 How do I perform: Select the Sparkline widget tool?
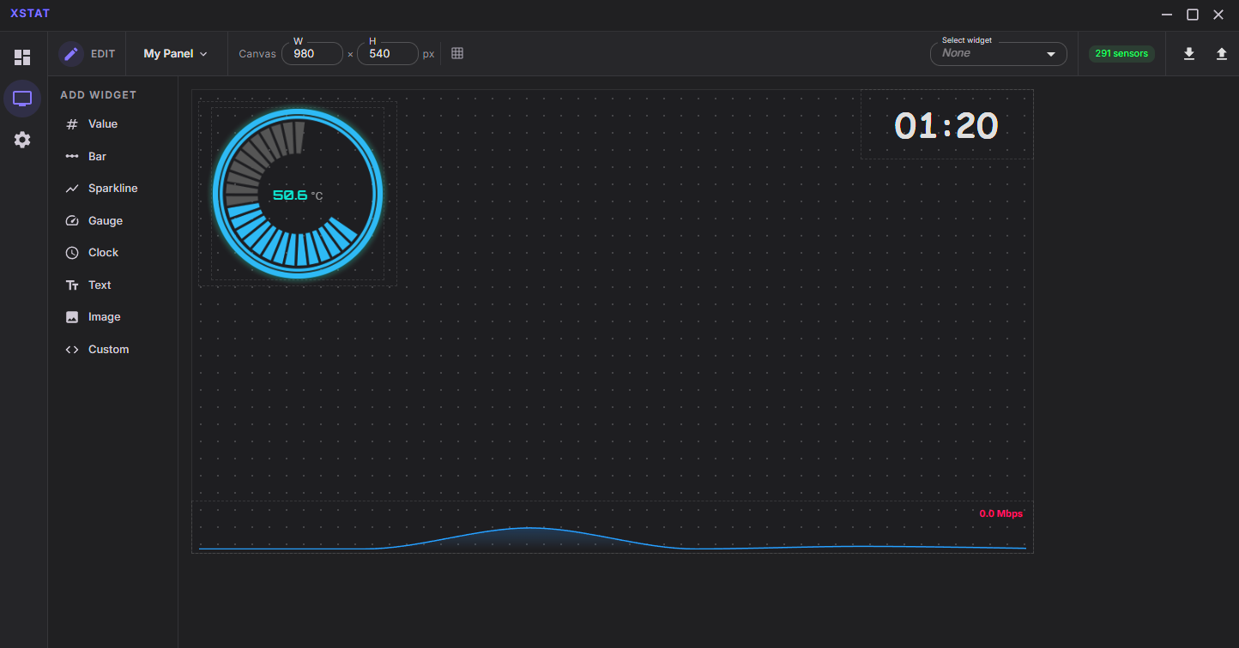point(111,188)
